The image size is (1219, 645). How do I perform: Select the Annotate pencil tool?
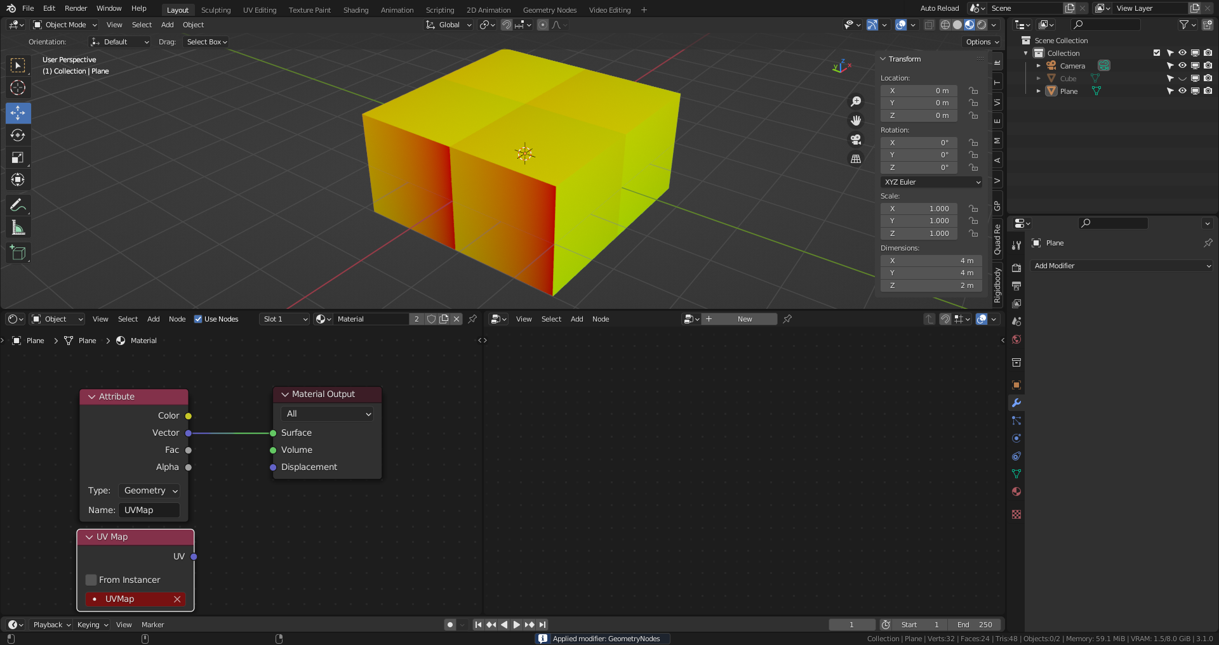[x=18, y=205]
